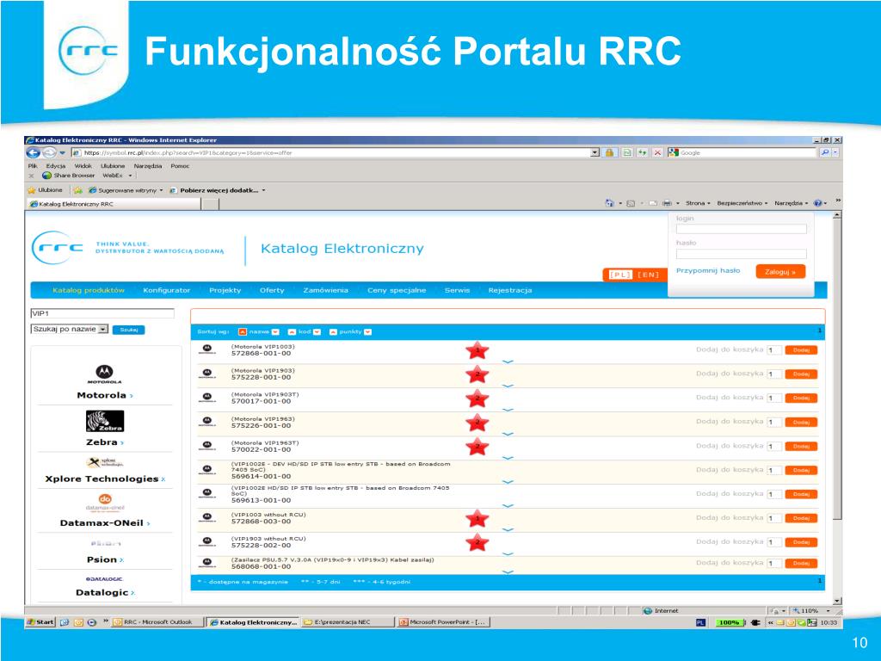Open Microsoft PowerPoint from the taskbar
Image resolution: width=881 pixels, height=661 pixels.
pos(443,622)
